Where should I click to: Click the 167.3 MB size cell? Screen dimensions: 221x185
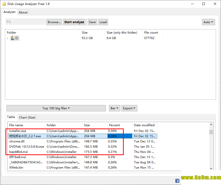(x=91, y=157)
